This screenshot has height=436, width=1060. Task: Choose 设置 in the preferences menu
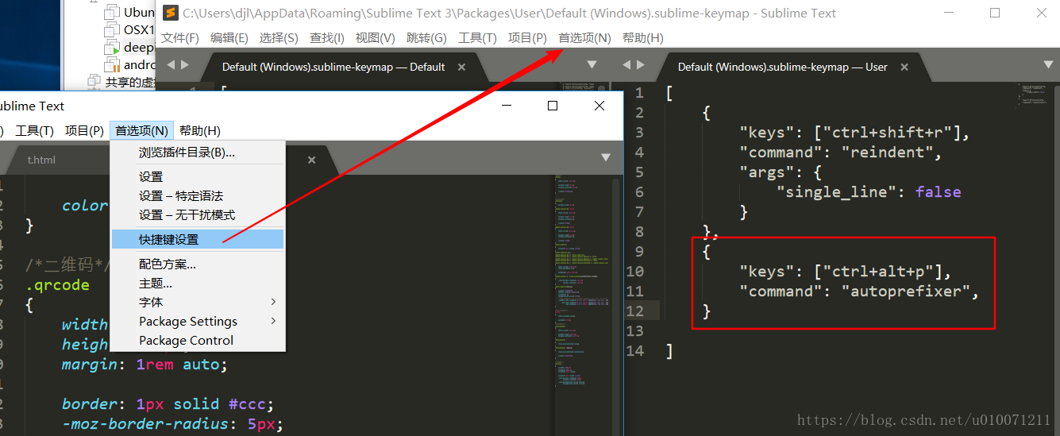(x=197, y=176)
